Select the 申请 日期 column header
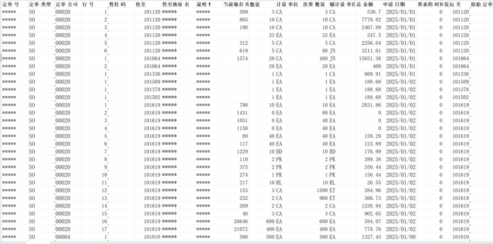493x244 pixels. pos(394,4)
